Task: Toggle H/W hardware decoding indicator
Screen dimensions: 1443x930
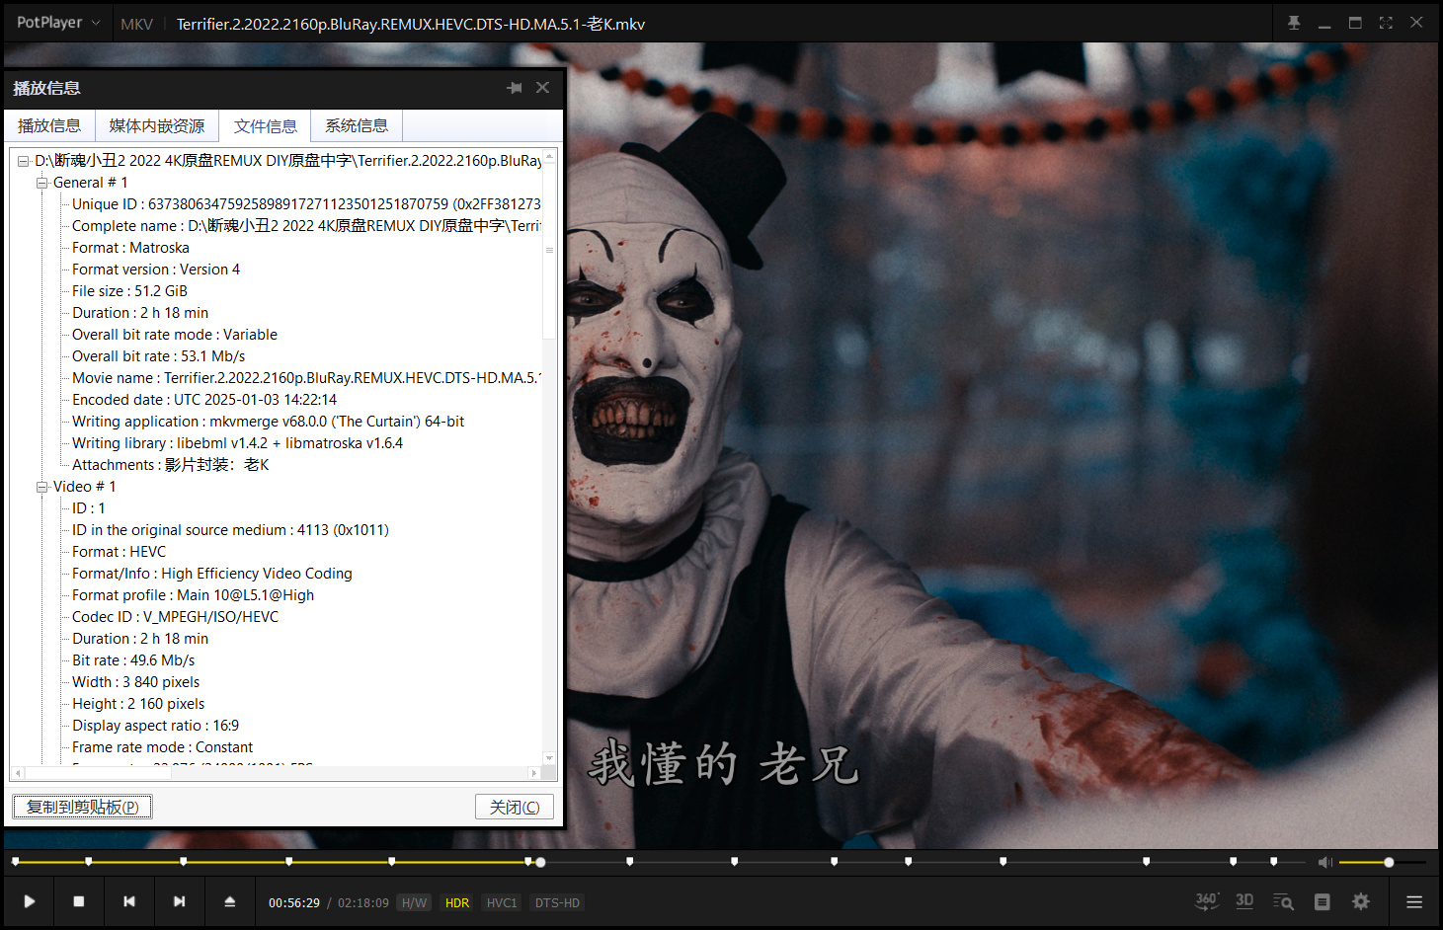Action: (414, 902)
